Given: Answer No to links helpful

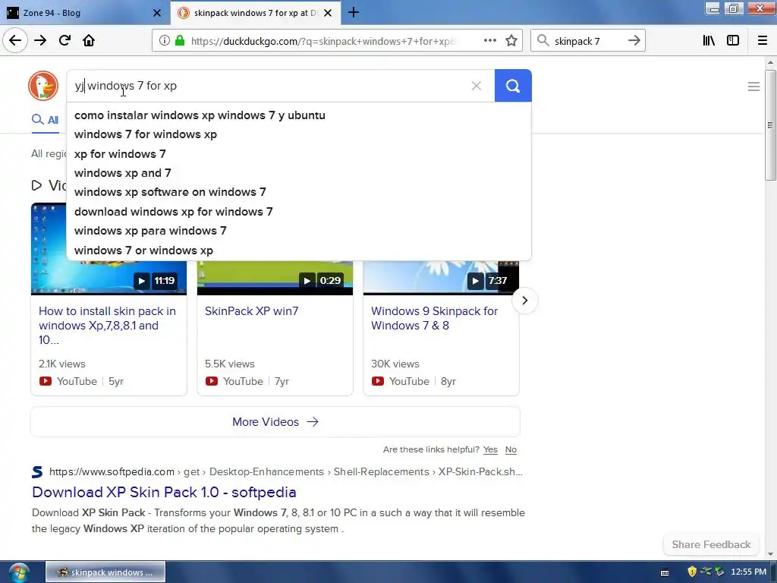Looking at the screenshot, I should pos(511,449).
